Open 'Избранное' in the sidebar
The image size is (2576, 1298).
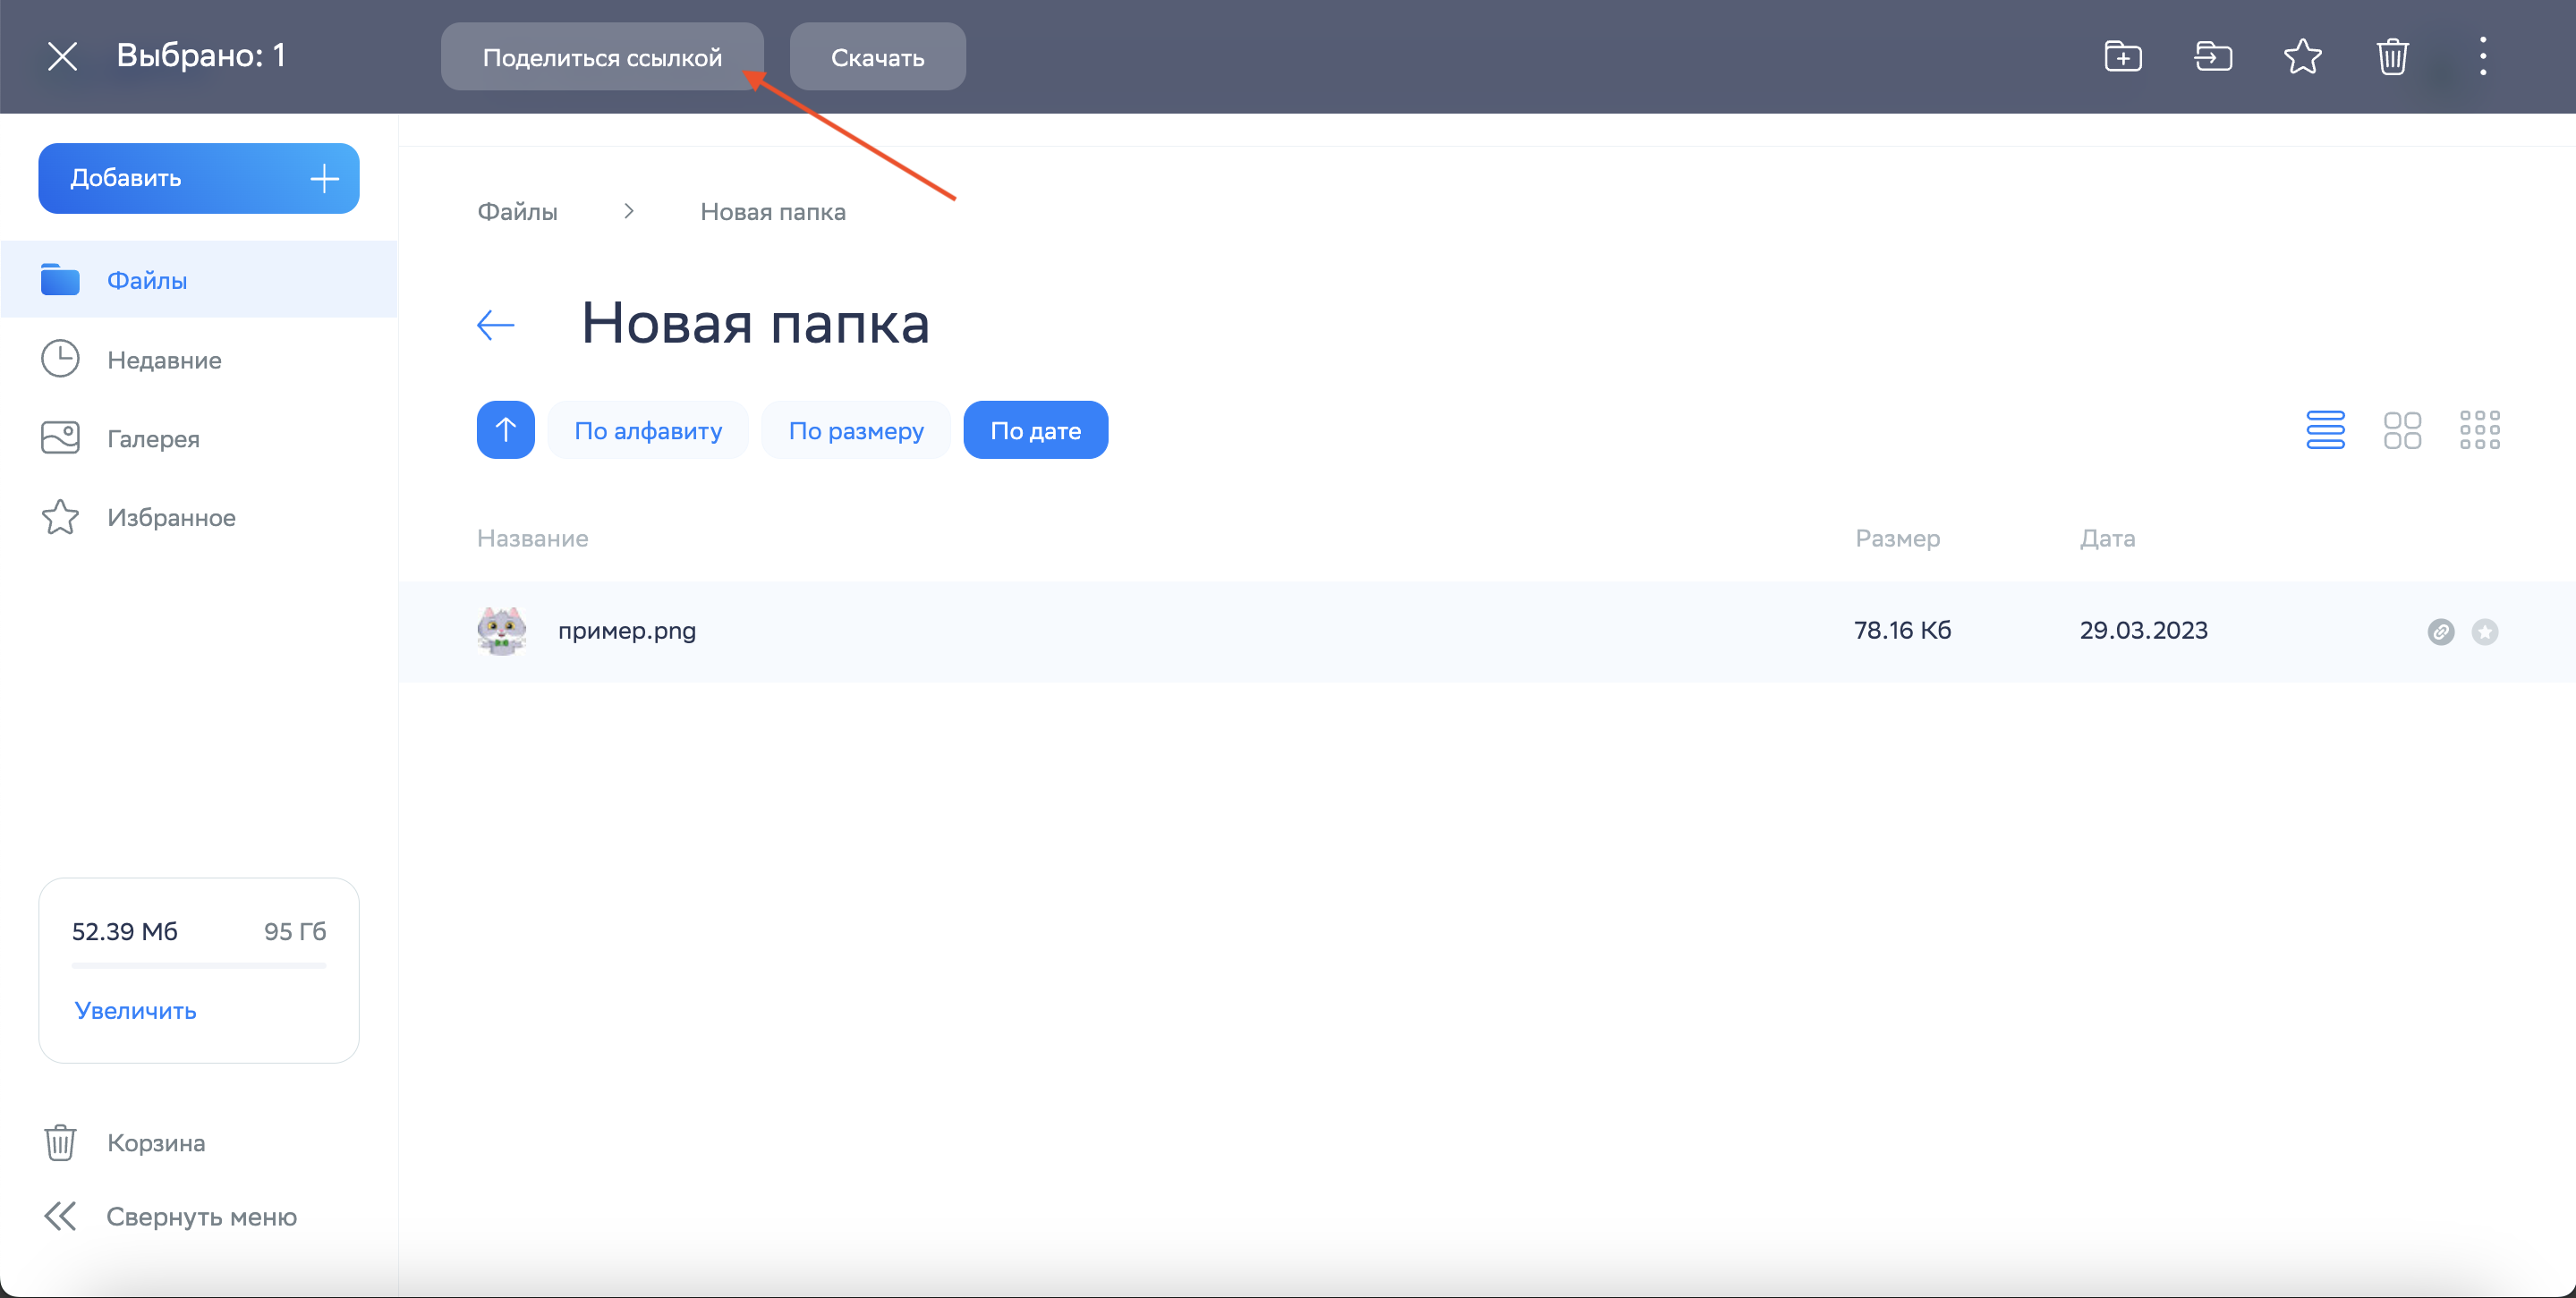coord(199,517)
